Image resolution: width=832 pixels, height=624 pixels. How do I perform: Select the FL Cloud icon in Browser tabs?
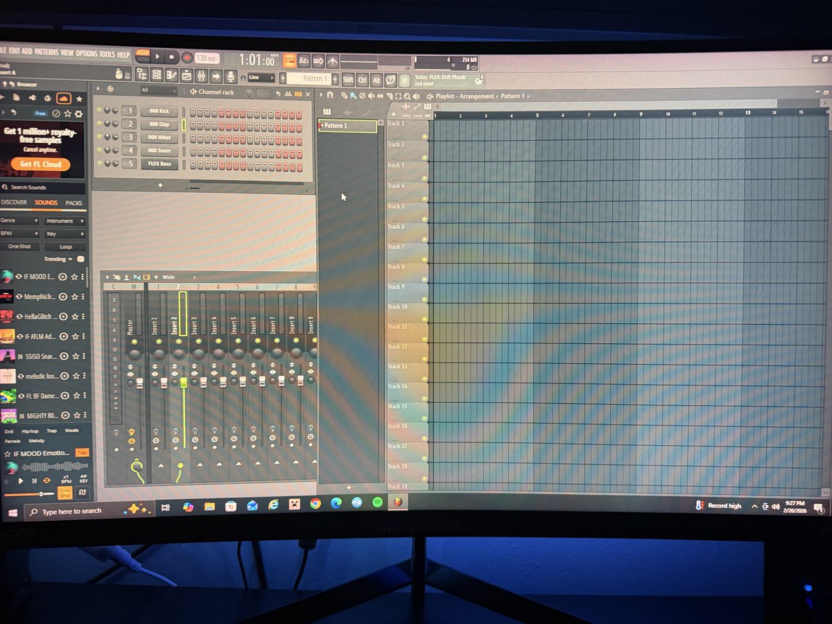tap(63, 98)
